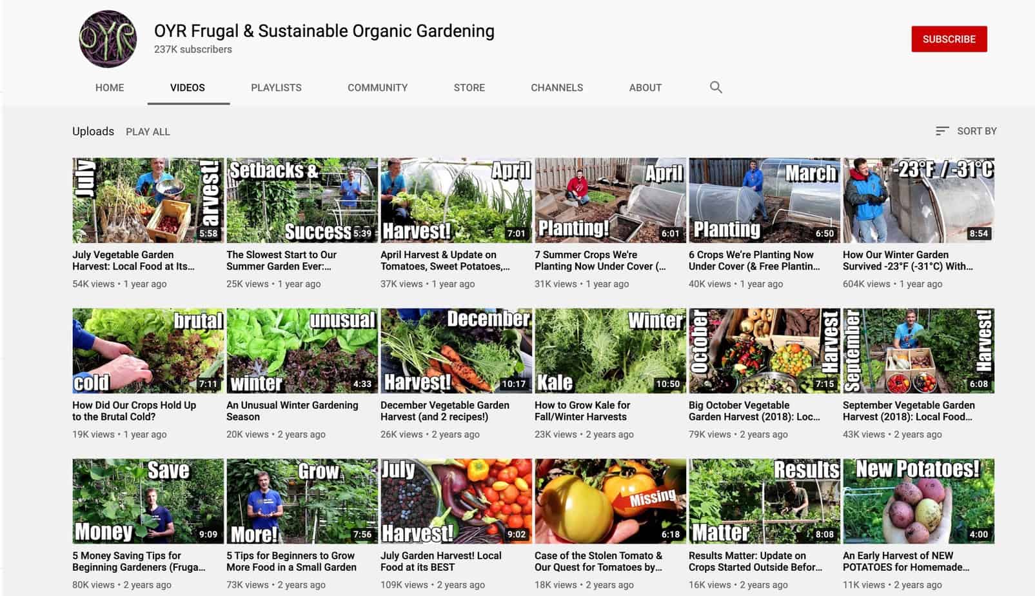Click title 'Big October Vegetable Garden Harvest (2018)'

pyautogui.click(x=754, y=411)
